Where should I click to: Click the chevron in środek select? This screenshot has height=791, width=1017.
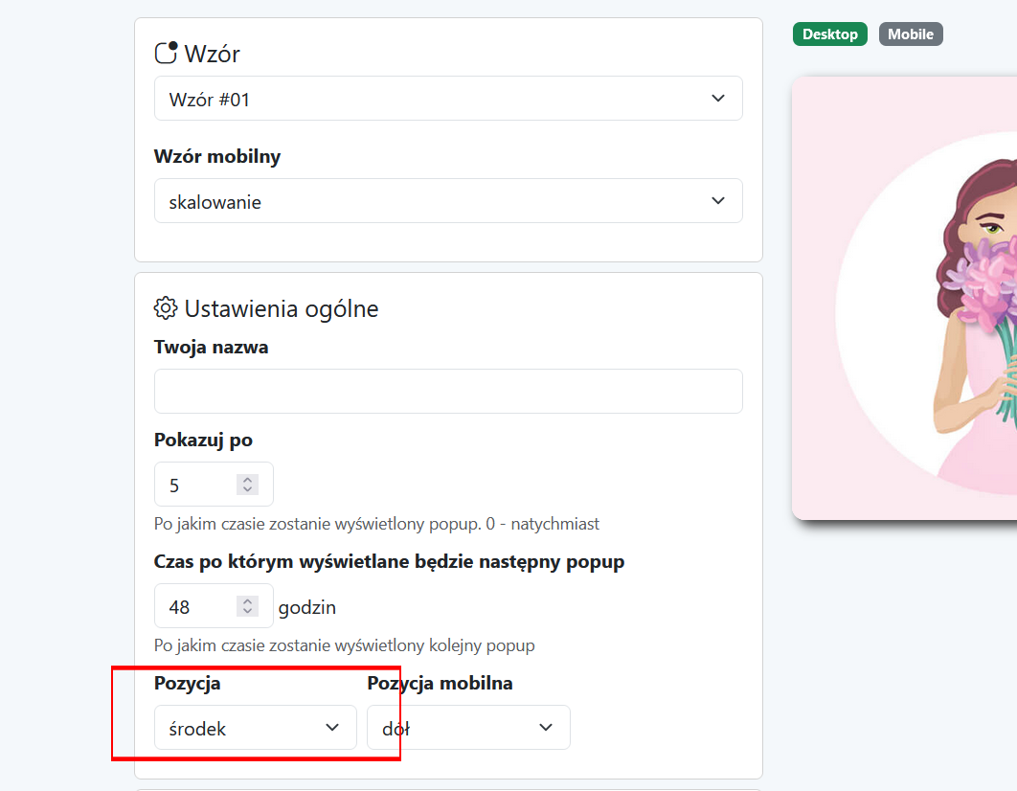tap(332, 728)
